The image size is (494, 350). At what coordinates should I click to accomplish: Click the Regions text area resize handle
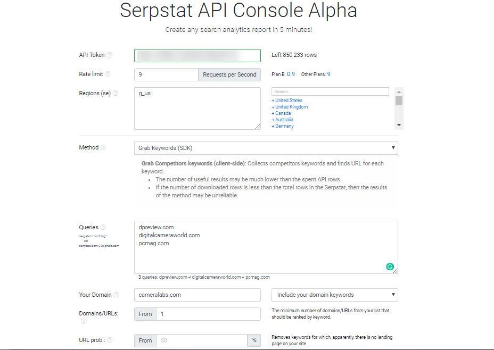point(258,127)
